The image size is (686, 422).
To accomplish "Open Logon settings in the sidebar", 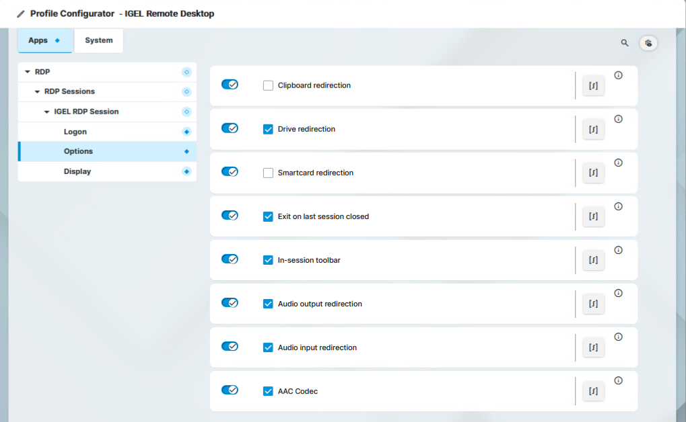I will point(75,132).
